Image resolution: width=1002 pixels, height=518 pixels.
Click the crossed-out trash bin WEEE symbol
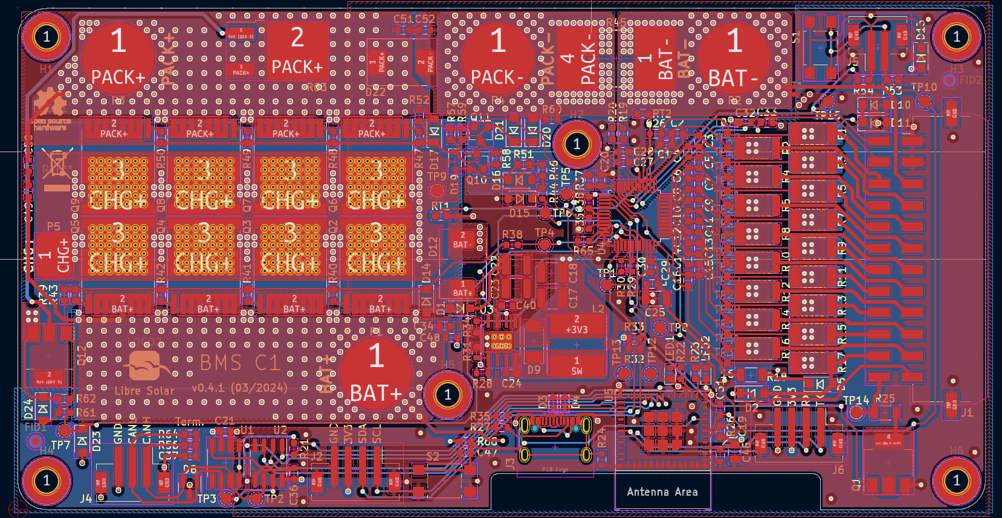tap(57, 163)
